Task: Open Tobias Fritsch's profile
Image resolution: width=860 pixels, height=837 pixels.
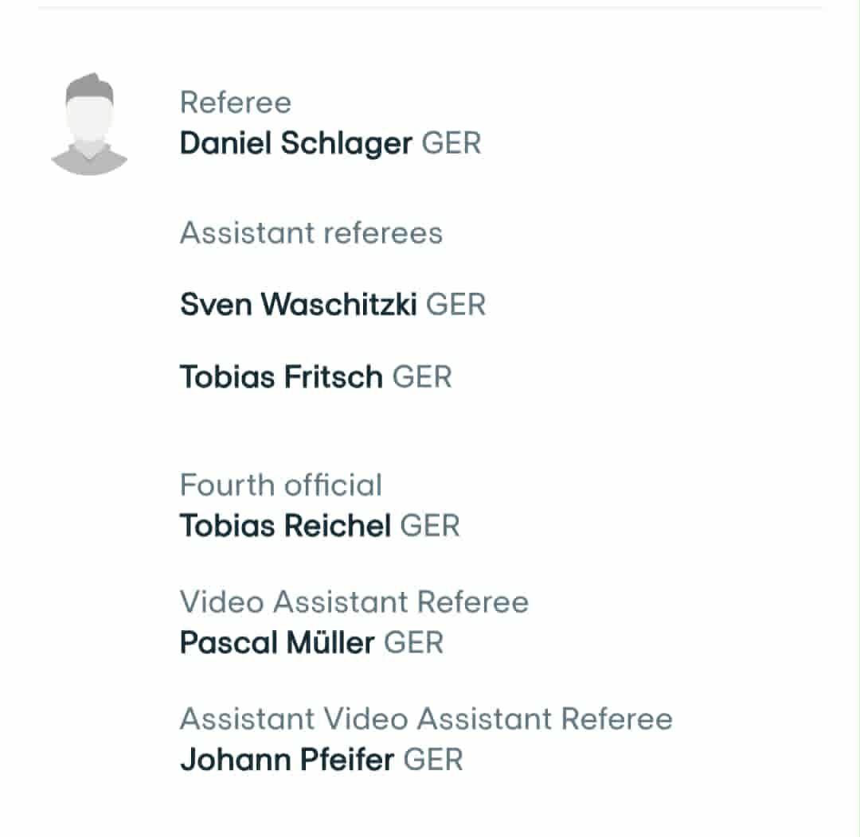Action: pos(281,376)
